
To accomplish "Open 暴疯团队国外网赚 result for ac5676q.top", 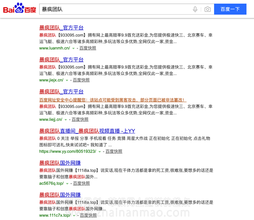I will coord(60,163).
